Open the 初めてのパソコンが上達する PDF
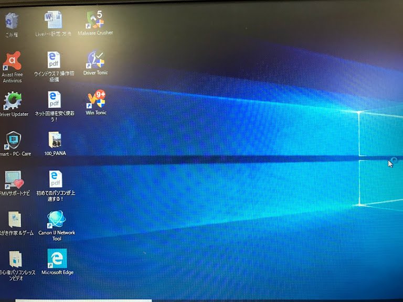Screen dimensions: 403x302 [x=56, y=179]
